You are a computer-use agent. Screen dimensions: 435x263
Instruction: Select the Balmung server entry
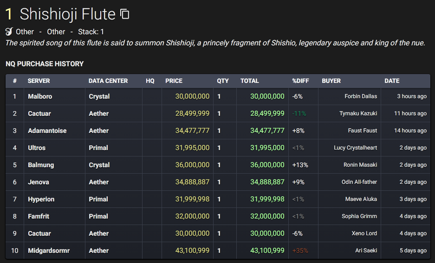click(41, 165)
